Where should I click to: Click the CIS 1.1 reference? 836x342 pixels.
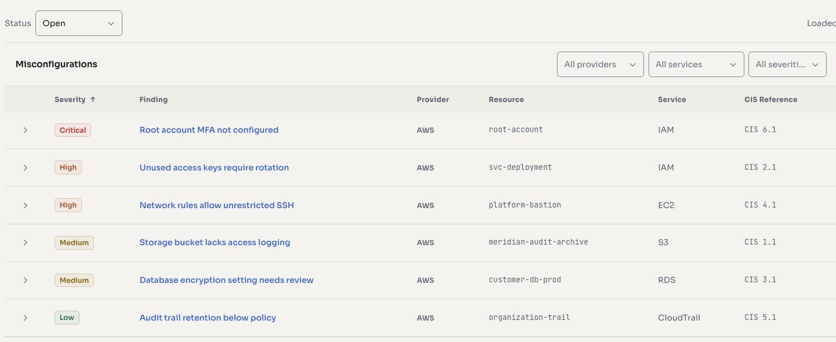coord(760,242)
